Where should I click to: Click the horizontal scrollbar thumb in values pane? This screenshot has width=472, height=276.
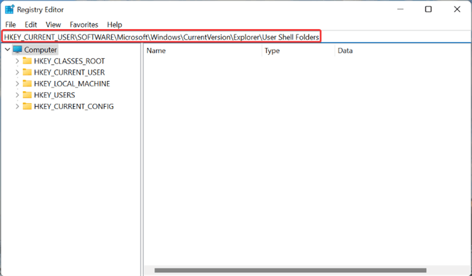click(291, 271)
